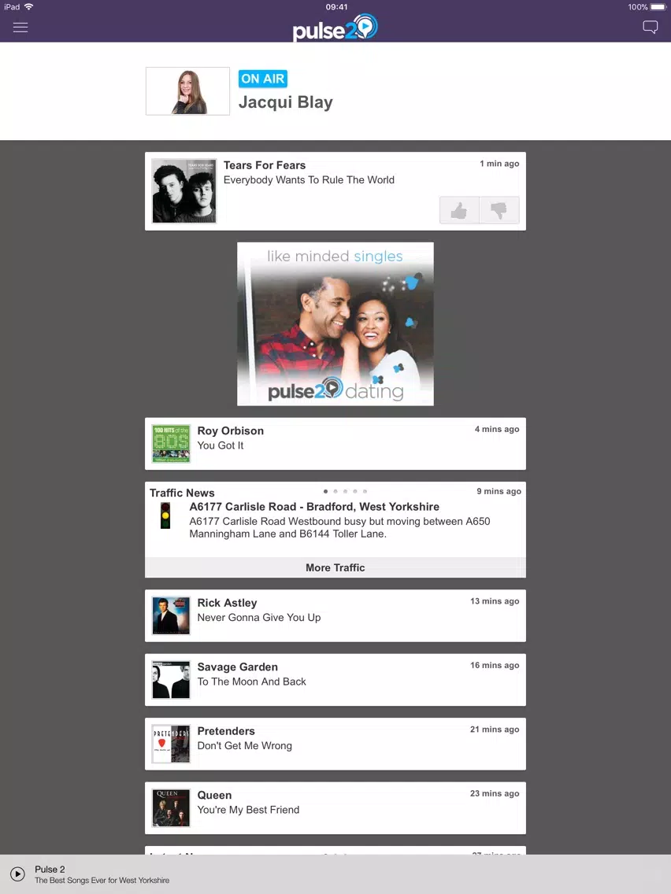Open Savage Garden To The Moon And Back
The width and height of the screenshot is (671, 894).
(335, 680)
